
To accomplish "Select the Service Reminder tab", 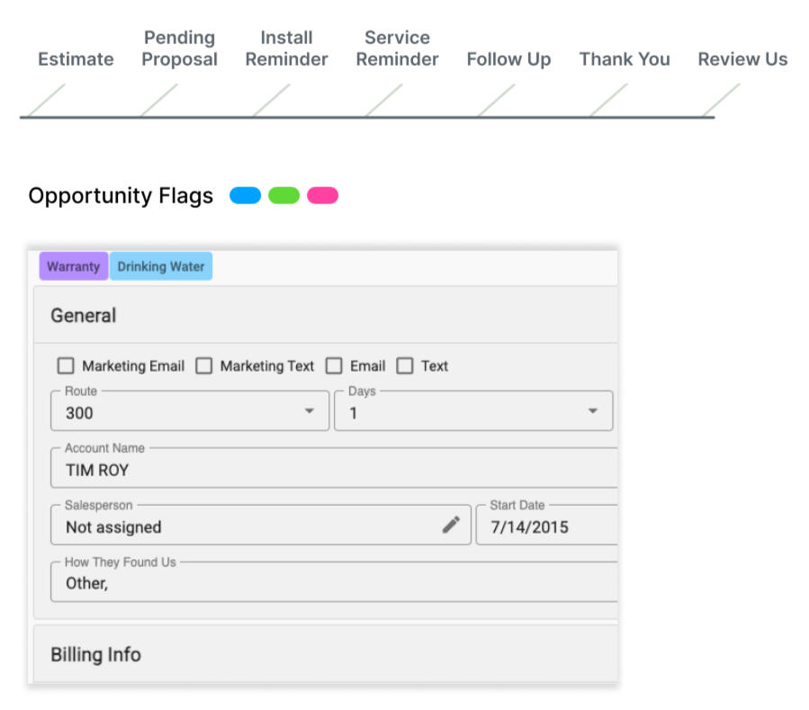I will tap(397, 49).
